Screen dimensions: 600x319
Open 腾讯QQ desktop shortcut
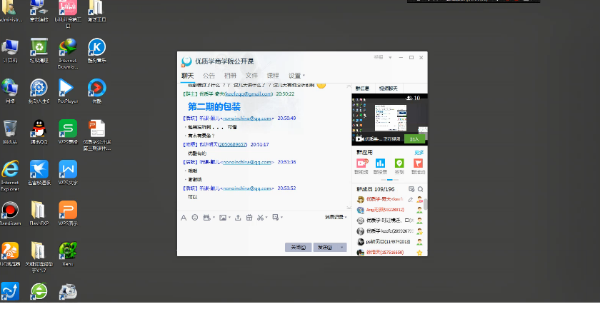pos(39,132)
